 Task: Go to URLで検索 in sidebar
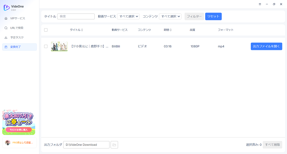(x=19, y=28)
